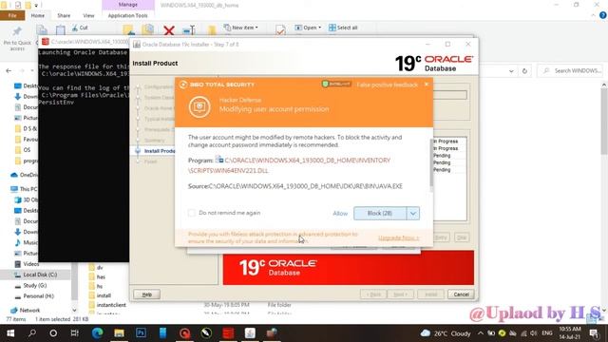Select Local Disk (C:) in navigation
608x342 pixels.
36,275
